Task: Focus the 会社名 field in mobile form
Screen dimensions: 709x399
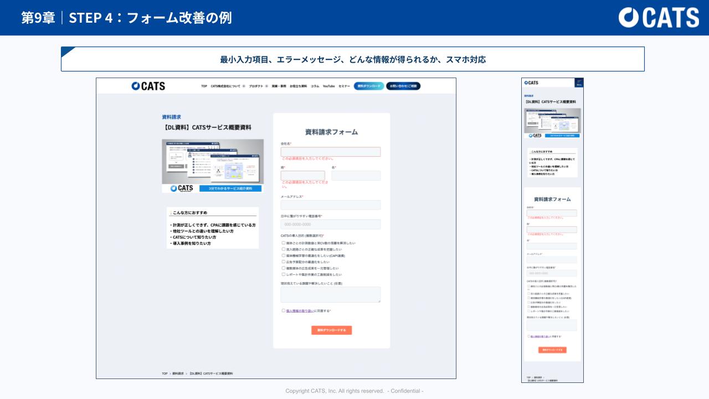Action: click(552, 213)
